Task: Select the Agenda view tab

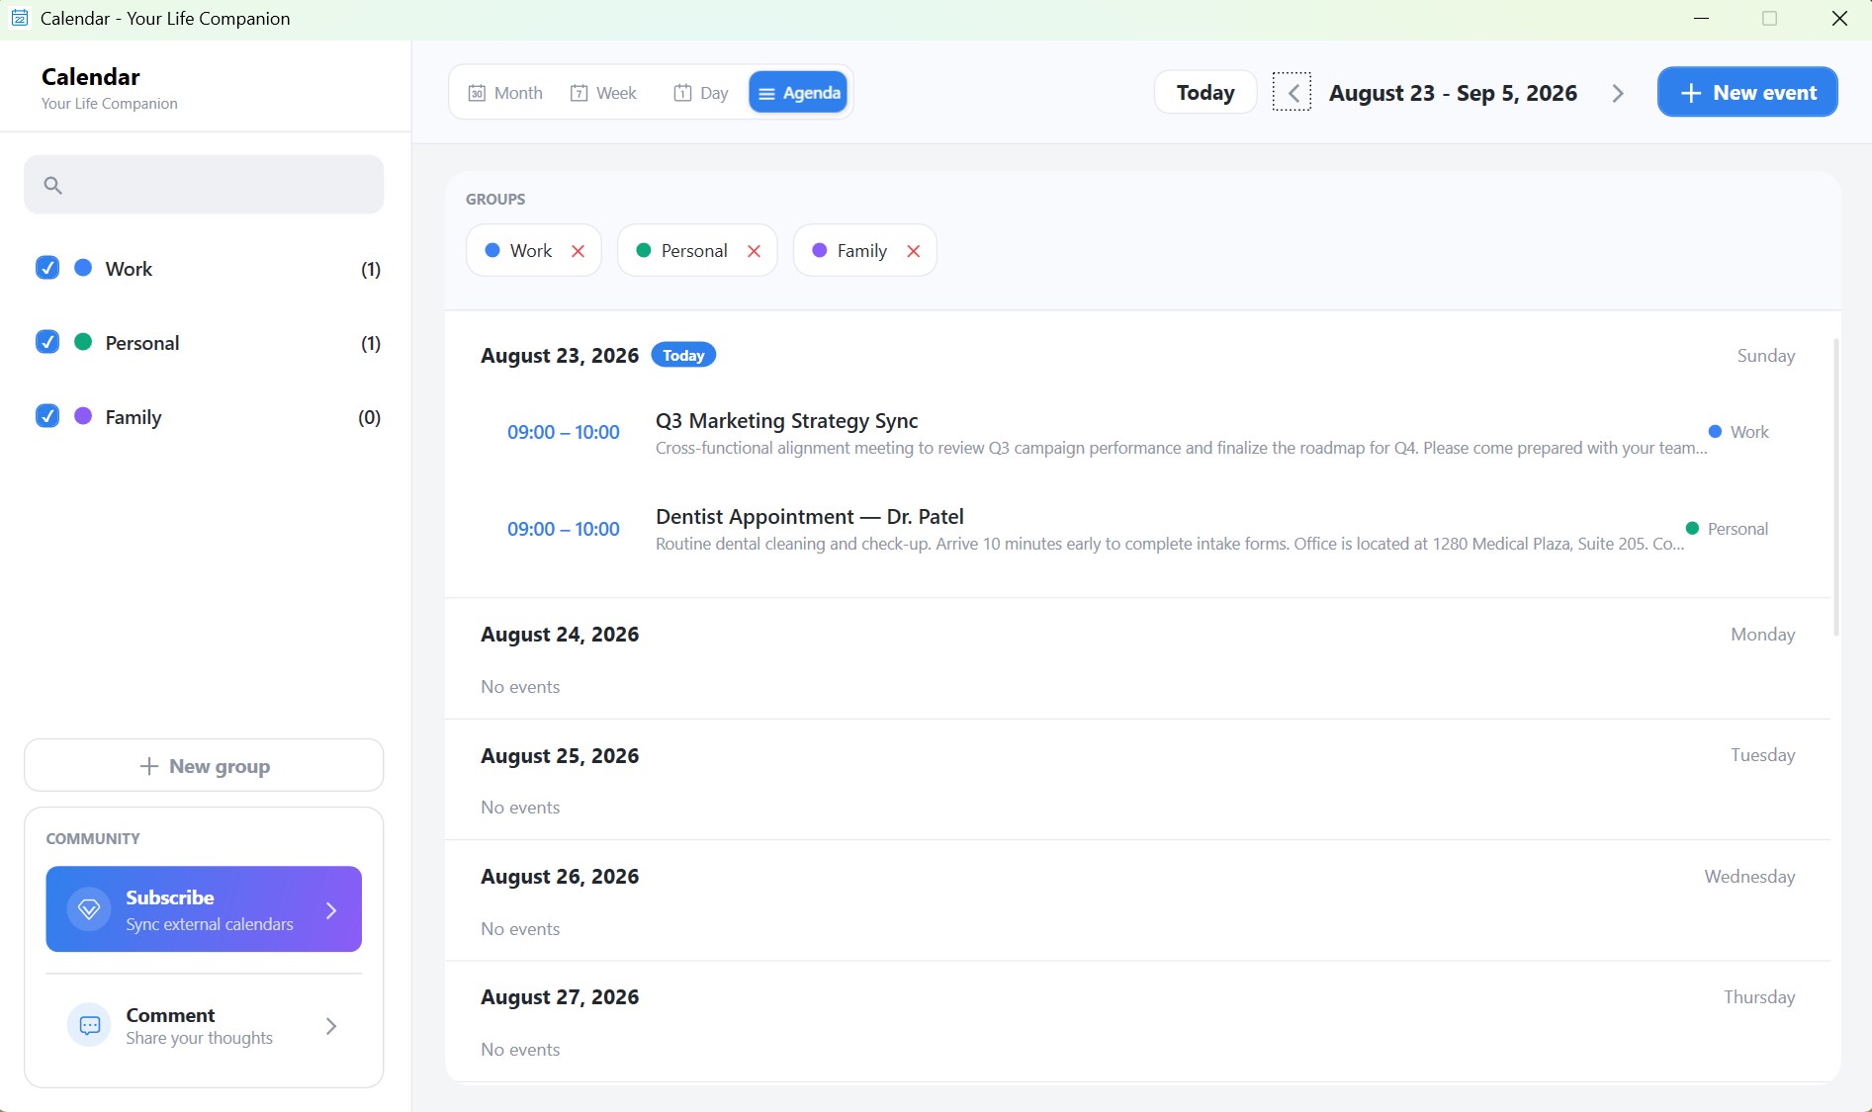Action: coord(798,93)
